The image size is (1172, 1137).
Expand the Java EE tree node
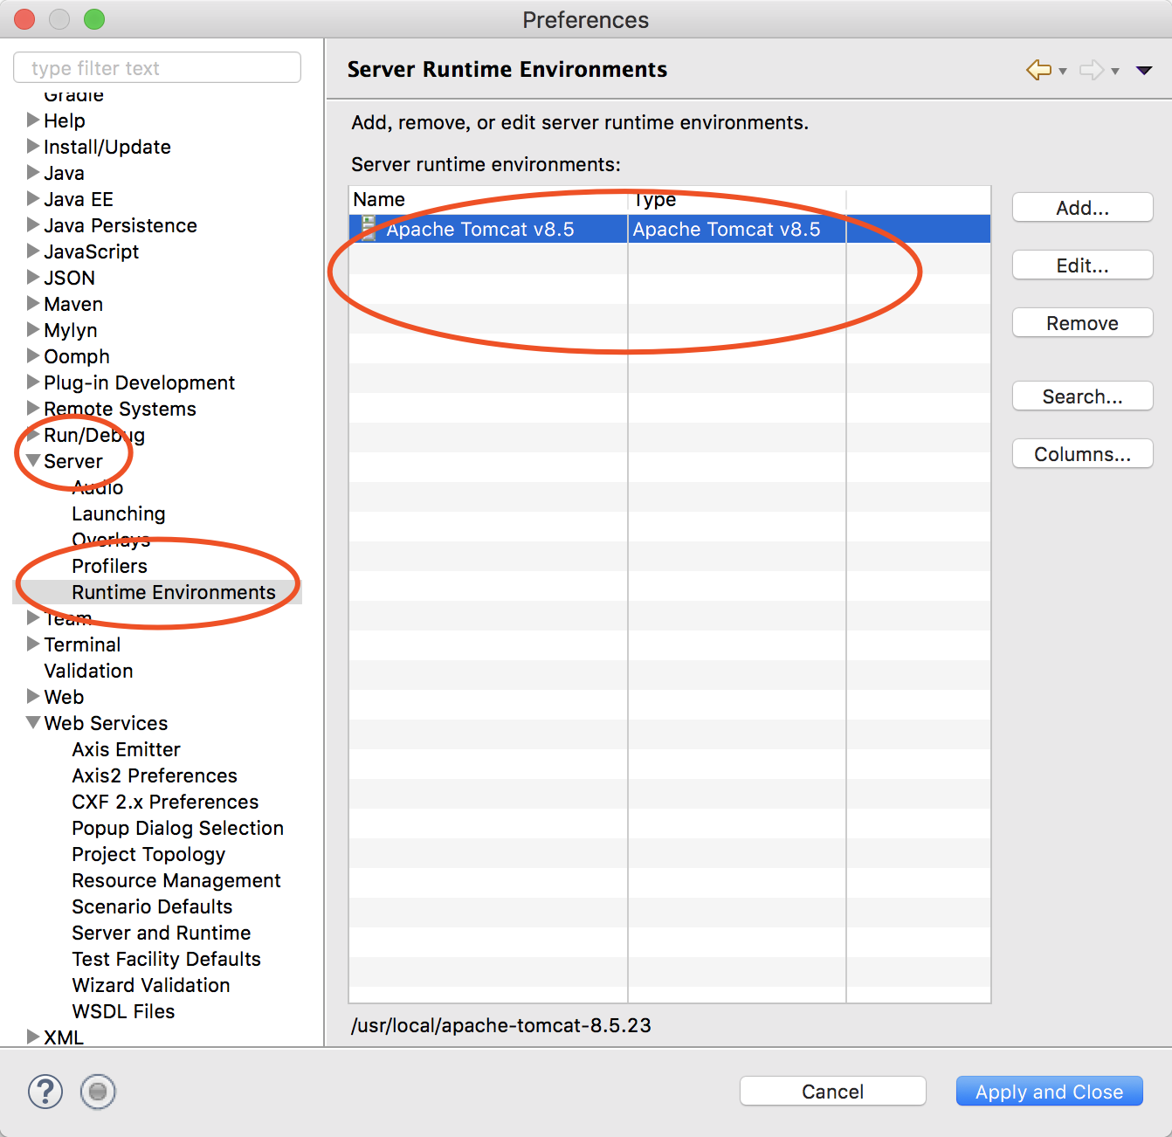point(33,198)
